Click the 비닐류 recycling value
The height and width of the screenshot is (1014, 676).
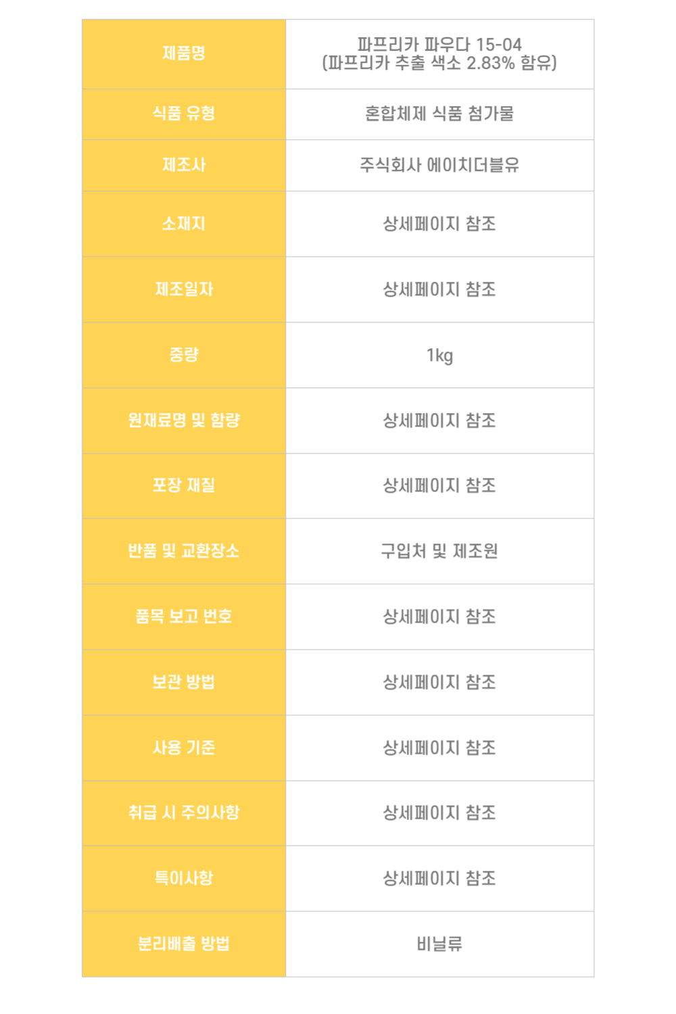click(439, 944)
